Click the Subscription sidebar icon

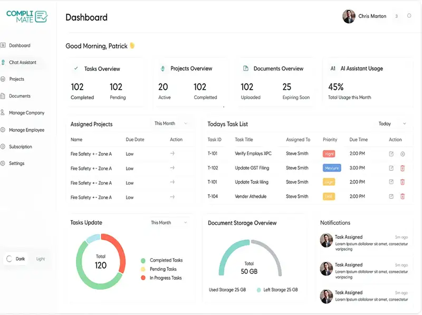3,147
